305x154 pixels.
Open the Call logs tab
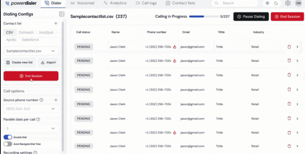pyautogui.click(x=146, y=3)
